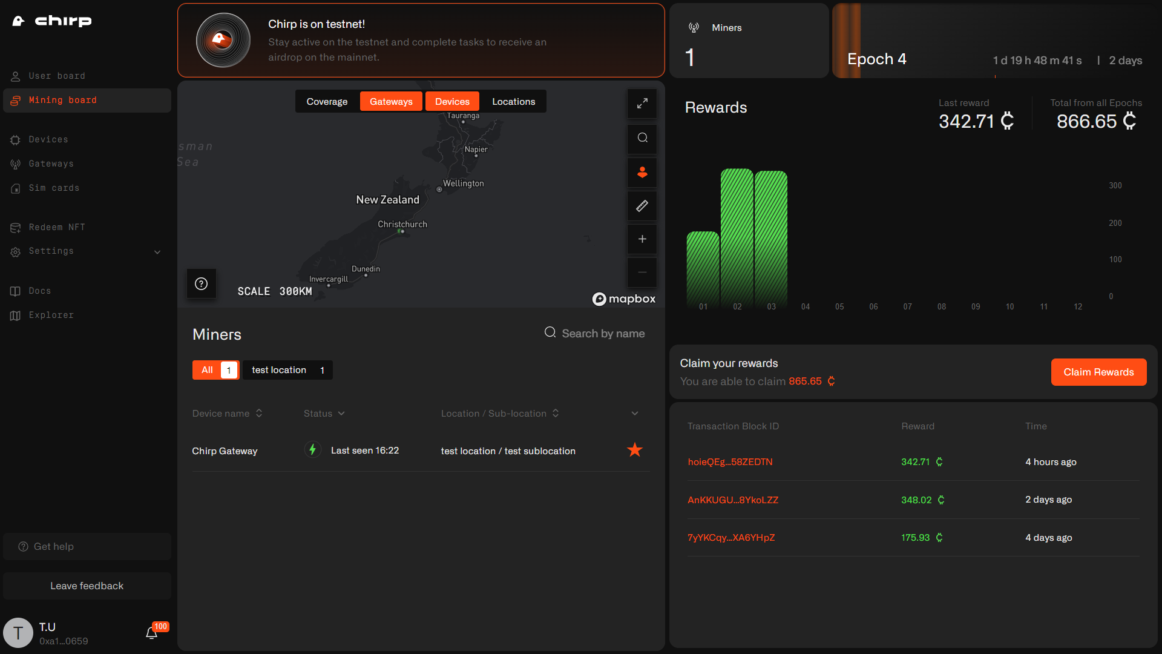This screenshot has height=654, width=1162.
Task: Toggle the Devices map layer
Action: coord(452,101)
